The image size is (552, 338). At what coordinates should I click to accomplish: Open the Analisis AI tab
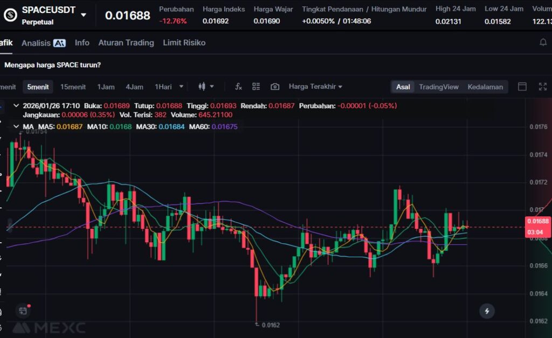[x=43, y=43]
